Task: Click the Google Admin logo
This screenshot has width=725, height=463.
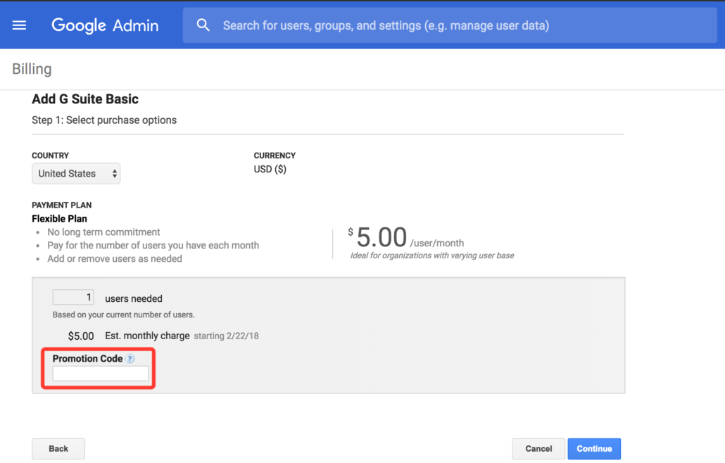Action: [105, 25]
